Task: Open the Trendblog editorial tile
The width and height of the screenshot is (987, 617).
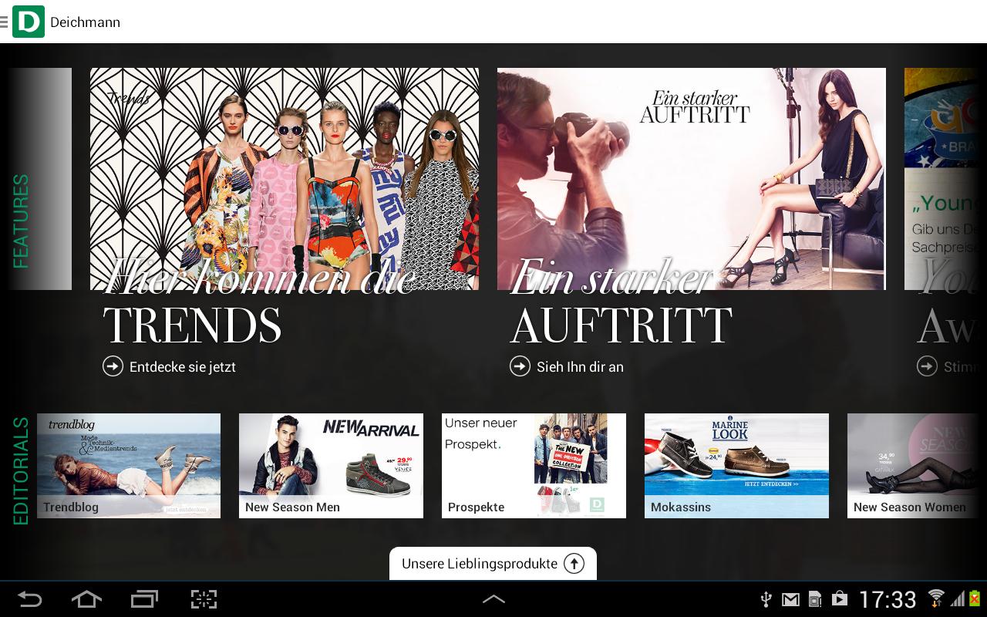Action: point(129,465)
